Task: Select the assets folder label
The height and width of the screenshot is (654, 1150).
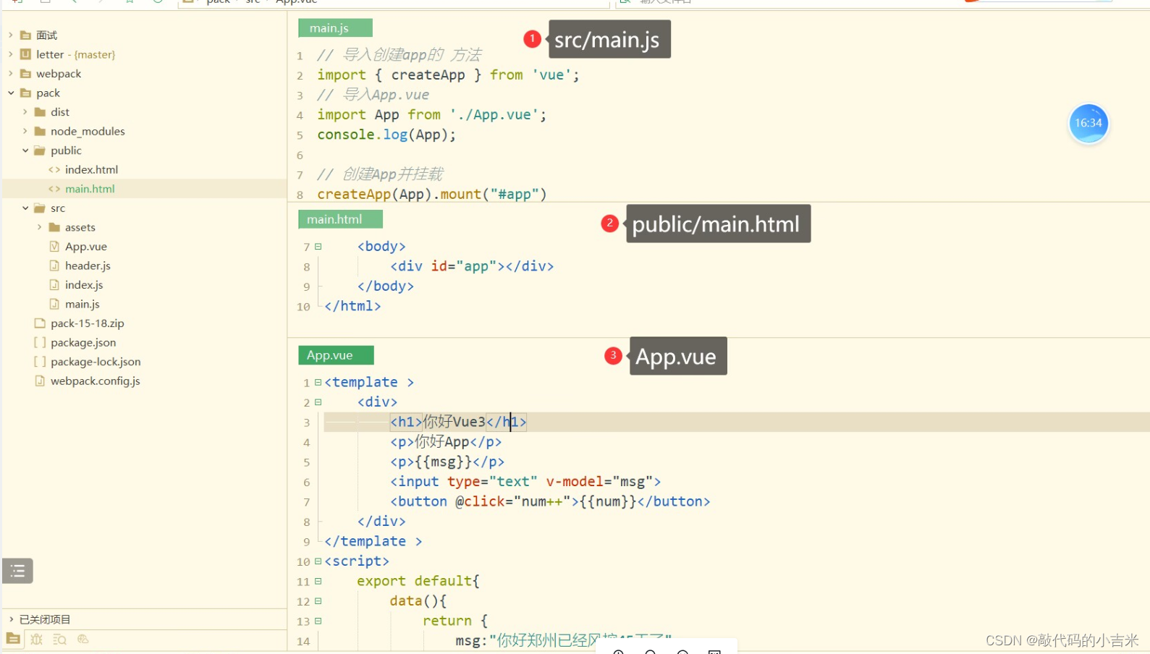Action: tap(80, 227)
